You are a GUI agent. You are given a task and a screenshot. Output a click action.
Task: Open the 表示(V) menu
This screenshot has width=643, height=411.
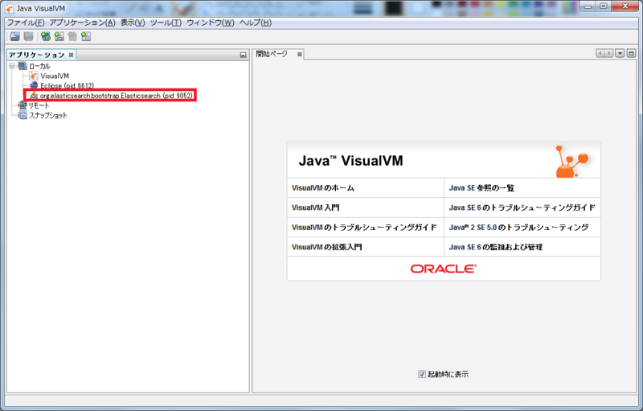click(x=133, y=23)
